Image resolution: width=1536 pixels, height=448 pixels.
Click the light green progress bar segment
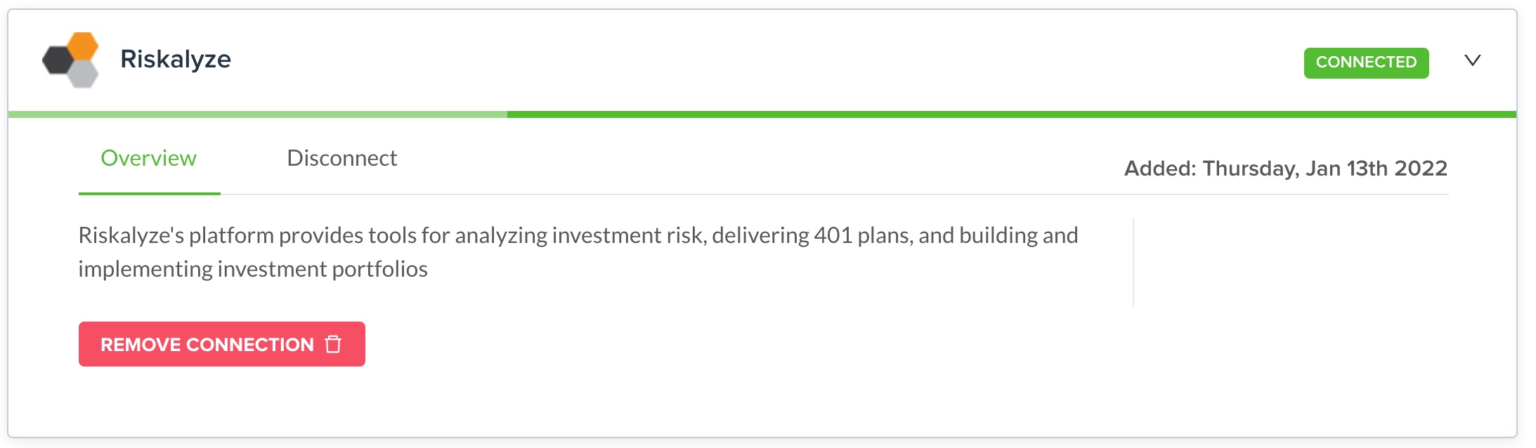click(257, 114)
